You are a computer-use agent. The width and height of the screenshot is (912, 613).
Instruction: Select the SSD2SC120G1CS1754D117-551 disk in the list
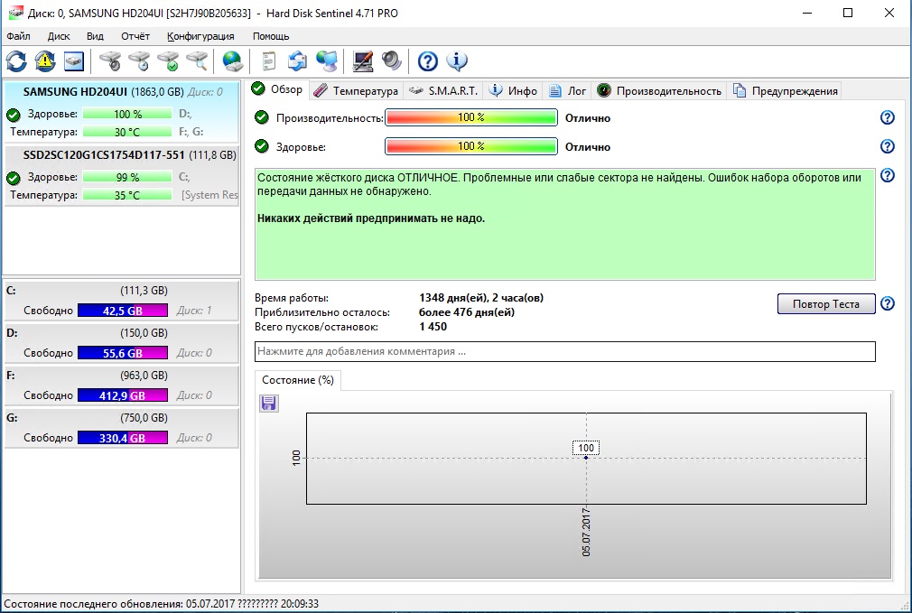pyautogui.click(x=104, y=154)
